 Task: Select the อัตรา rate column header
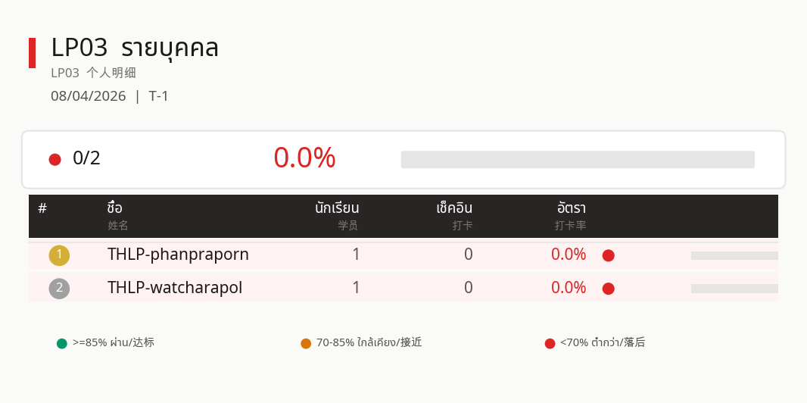571,208
